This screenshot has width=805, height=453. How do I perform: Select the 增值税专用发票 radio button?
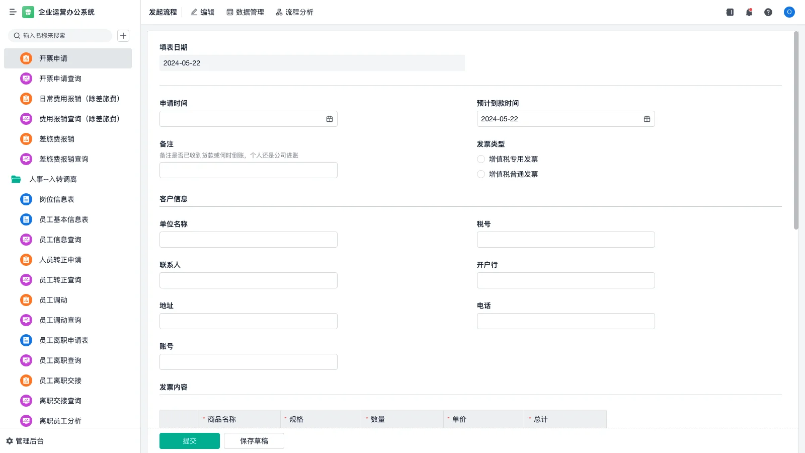pos(481,159)
